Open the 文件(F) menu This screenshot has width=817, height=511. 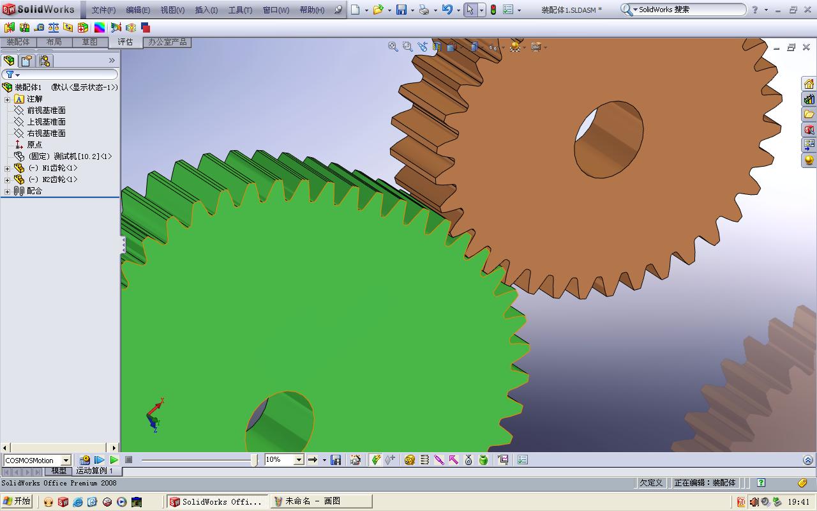103,10
